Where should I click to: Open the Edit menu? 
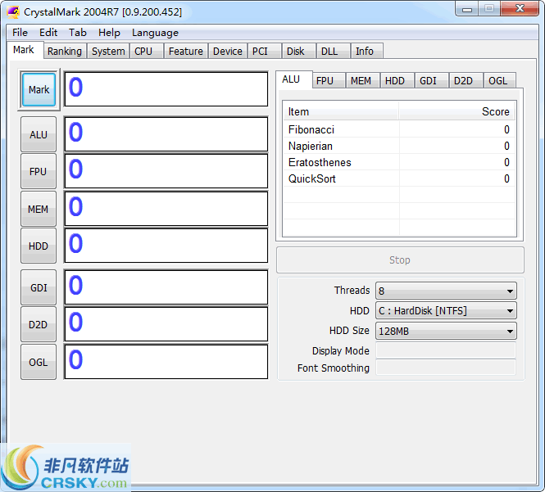point(48,33)
